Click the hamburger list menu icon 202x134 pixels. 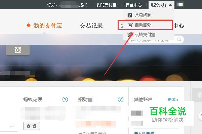[x=180, y=5]
